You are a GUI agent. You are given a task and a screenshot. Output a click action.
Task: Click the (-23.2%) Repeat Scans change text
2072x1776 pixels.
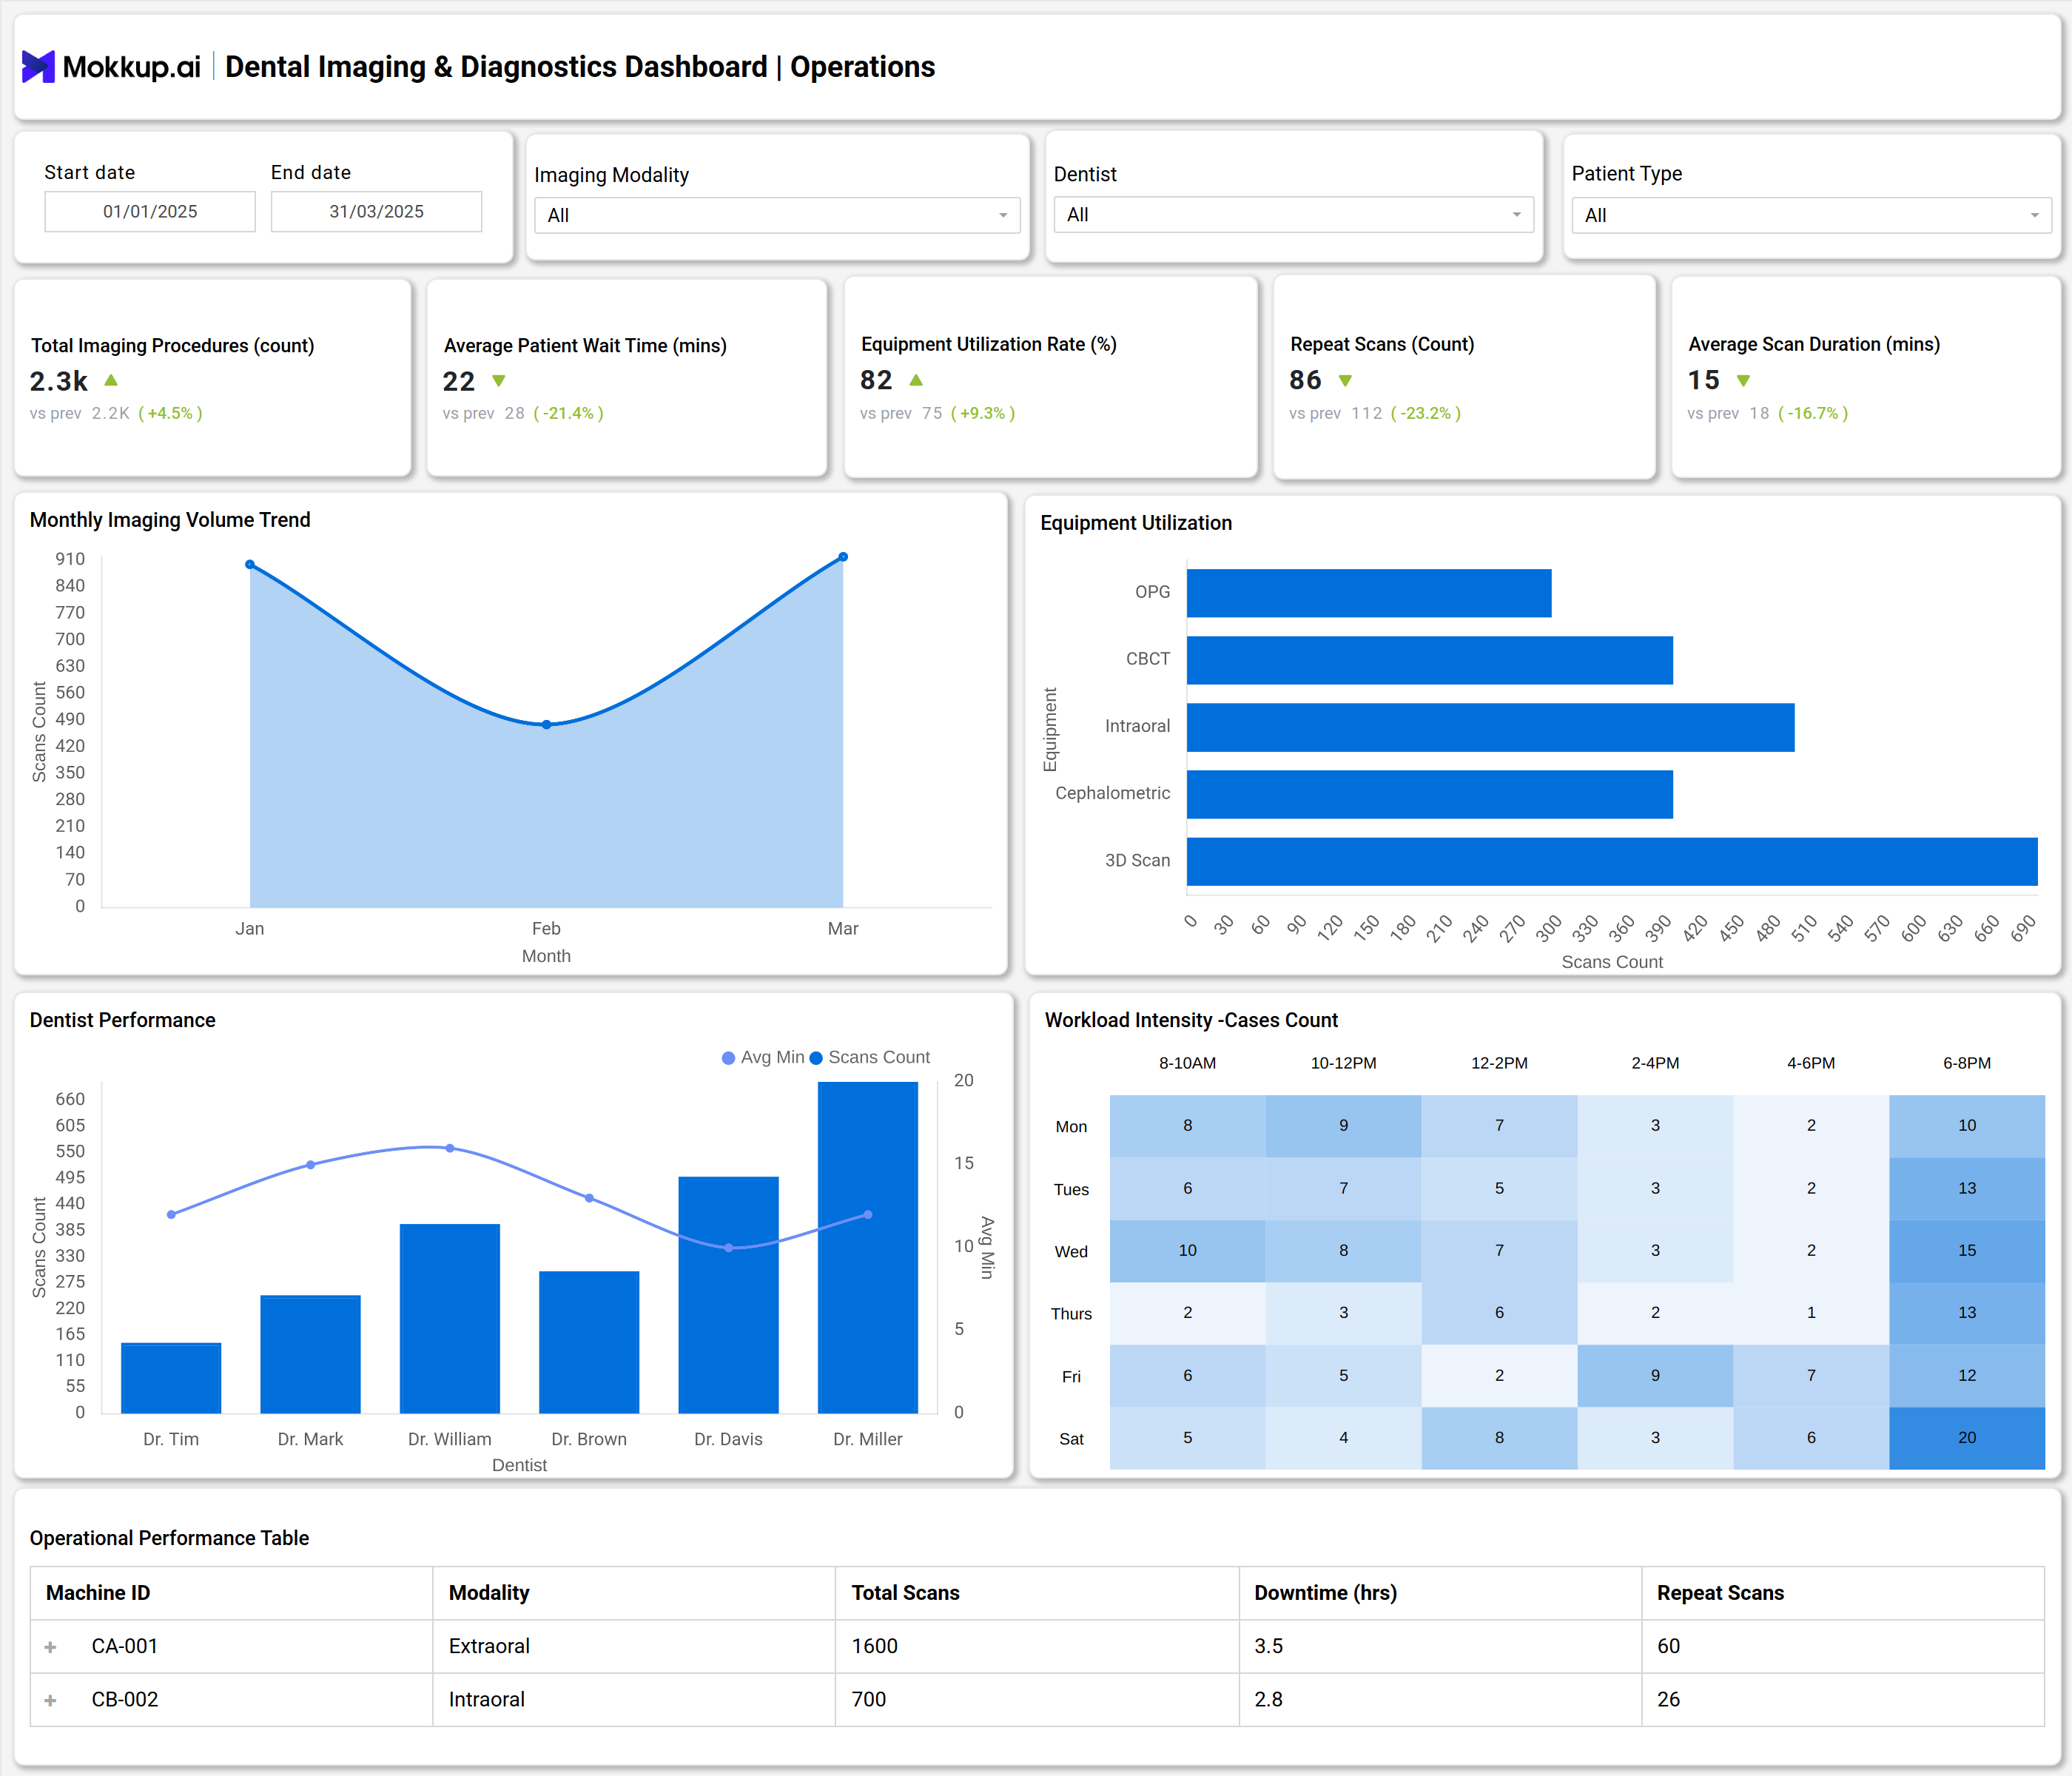click(1426, 413)
